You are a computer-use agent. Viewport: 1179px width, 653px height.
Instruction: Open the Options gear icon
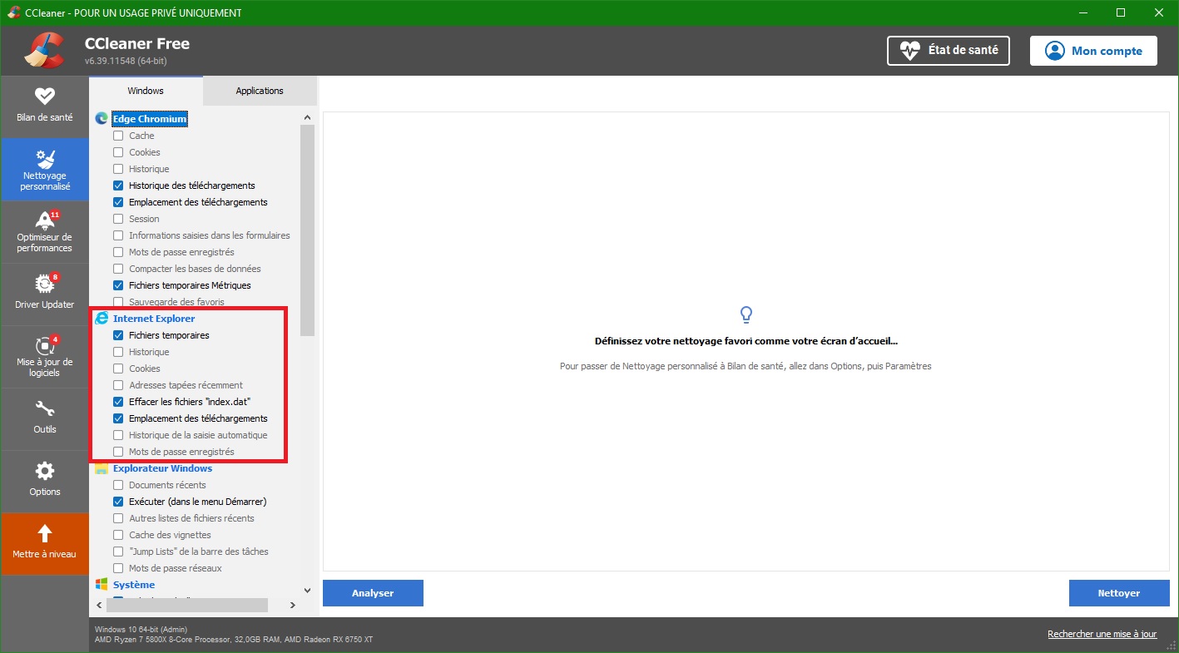coord(45,472)
